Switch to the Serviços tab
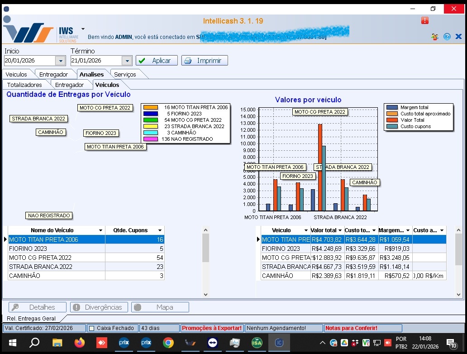The height and width of the screenshot is (354, 467). pyautogui.click(x=125, y=74)
